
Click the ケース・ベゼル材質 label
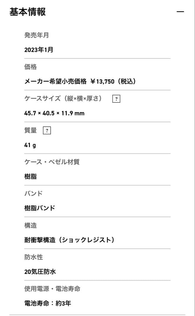coord(52,162)
